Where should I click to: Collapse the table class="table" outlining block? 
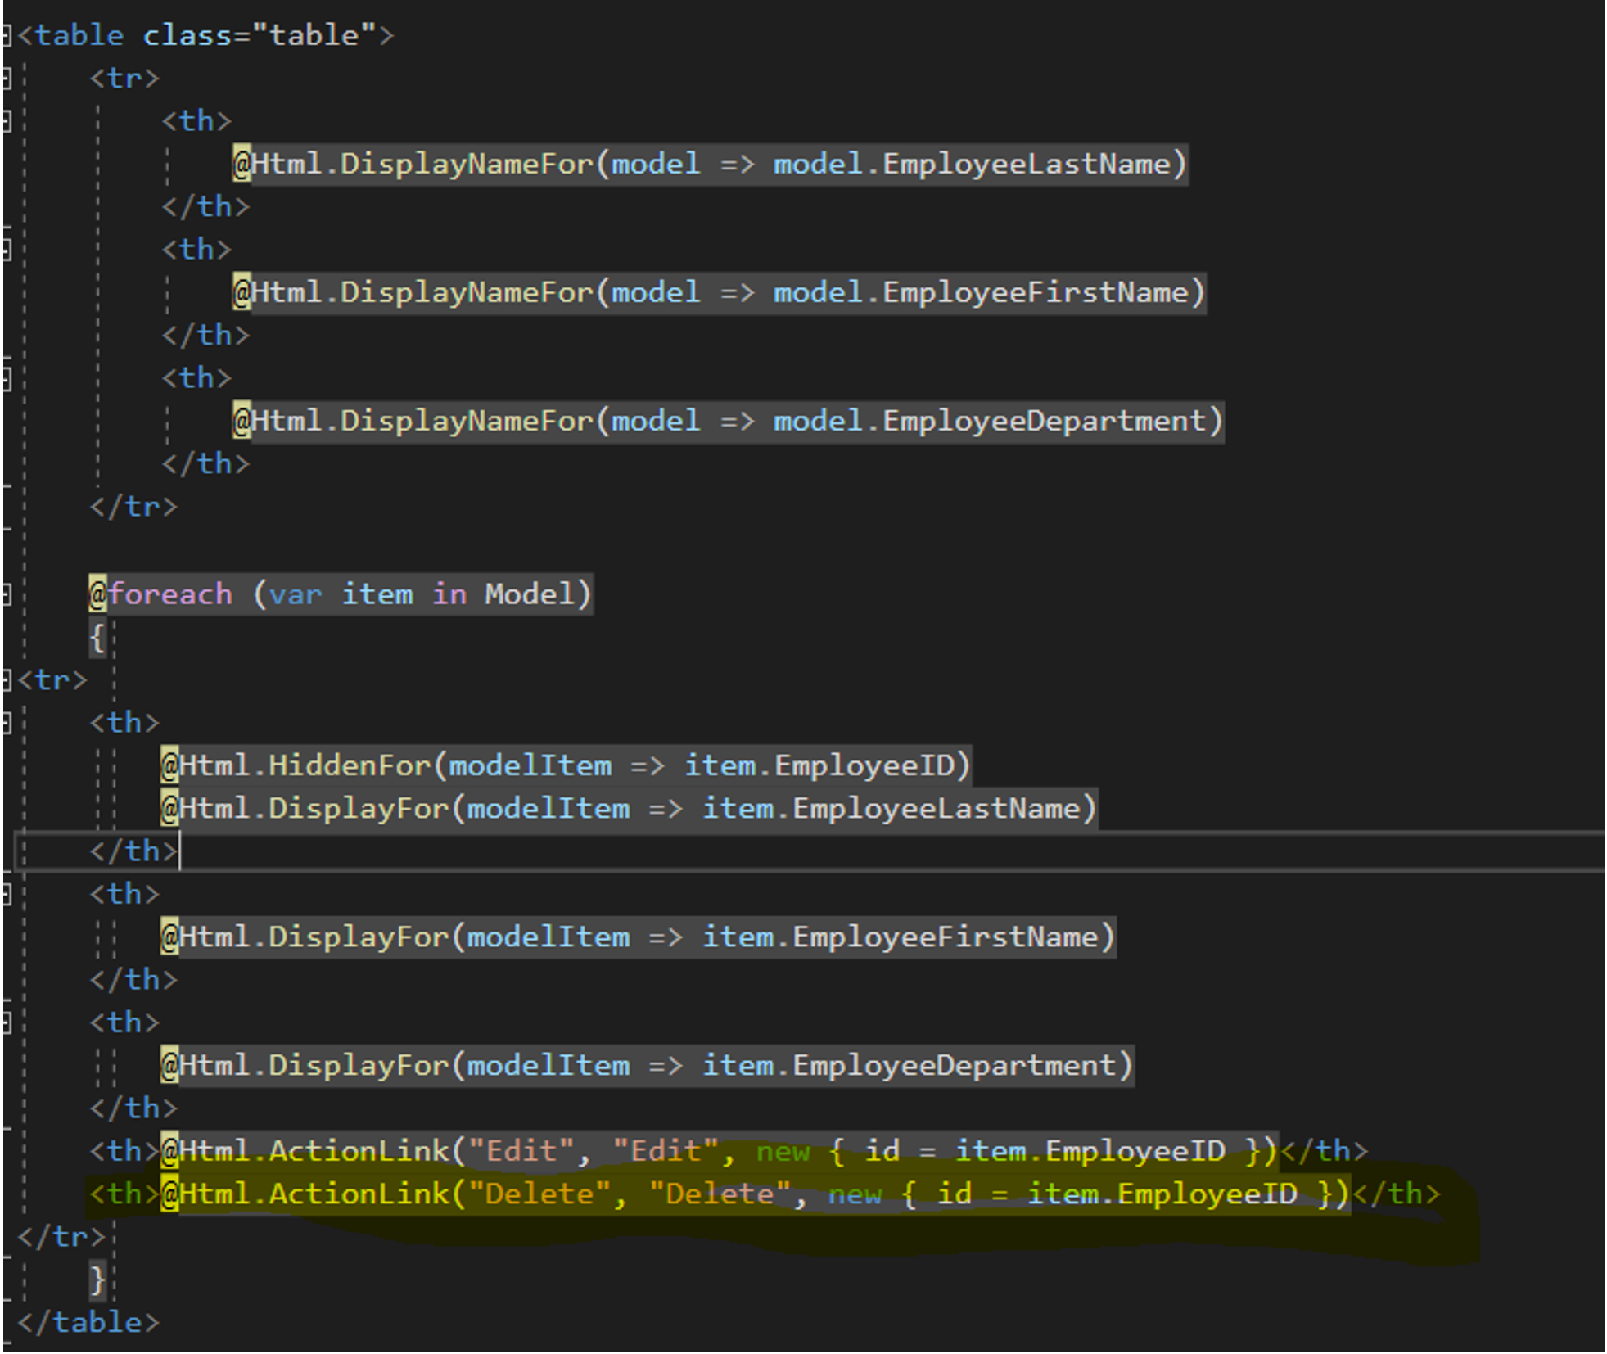coord(7,35)
